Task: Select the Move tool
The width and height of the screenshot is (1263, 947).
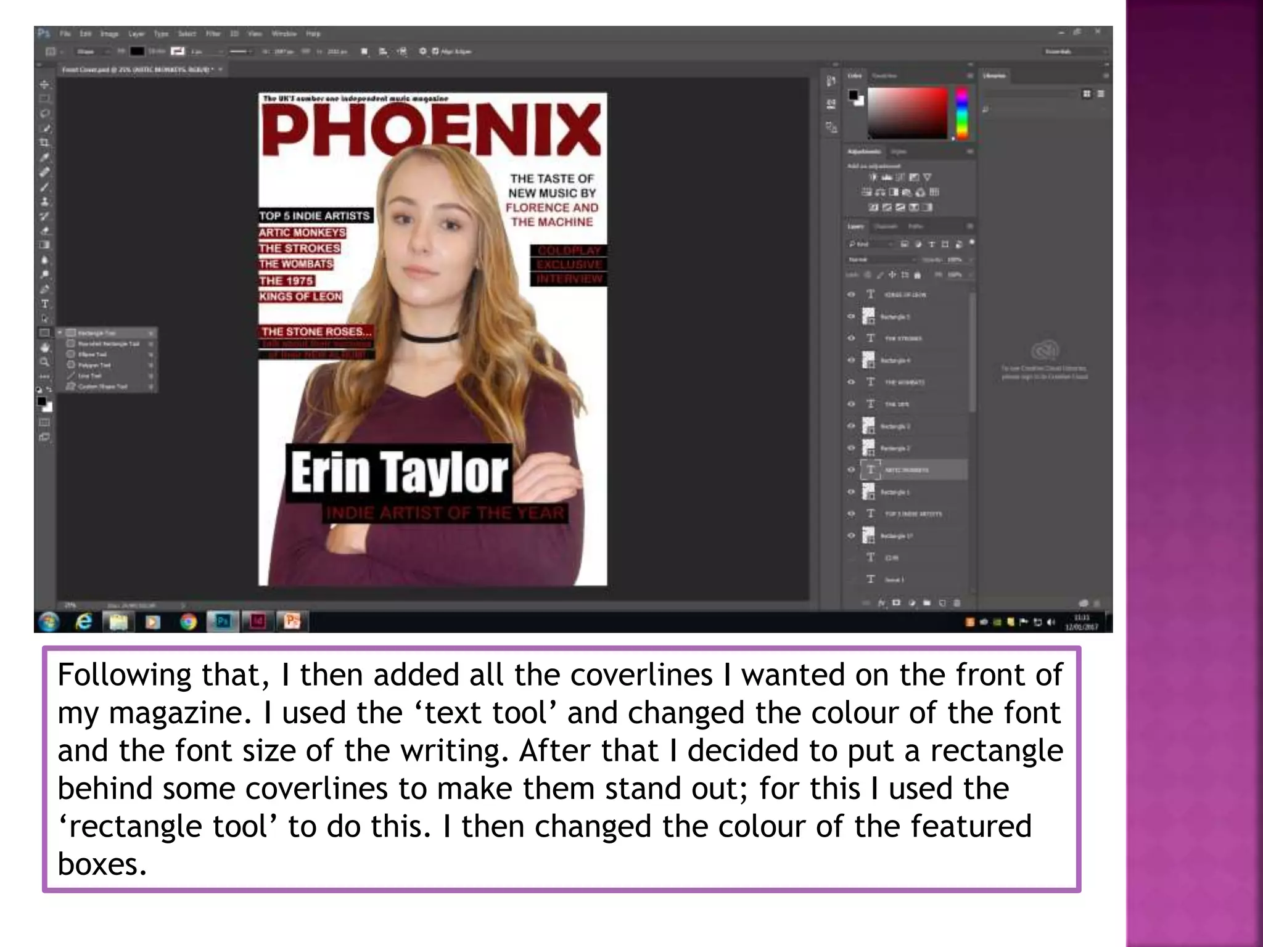Action: 45,84
